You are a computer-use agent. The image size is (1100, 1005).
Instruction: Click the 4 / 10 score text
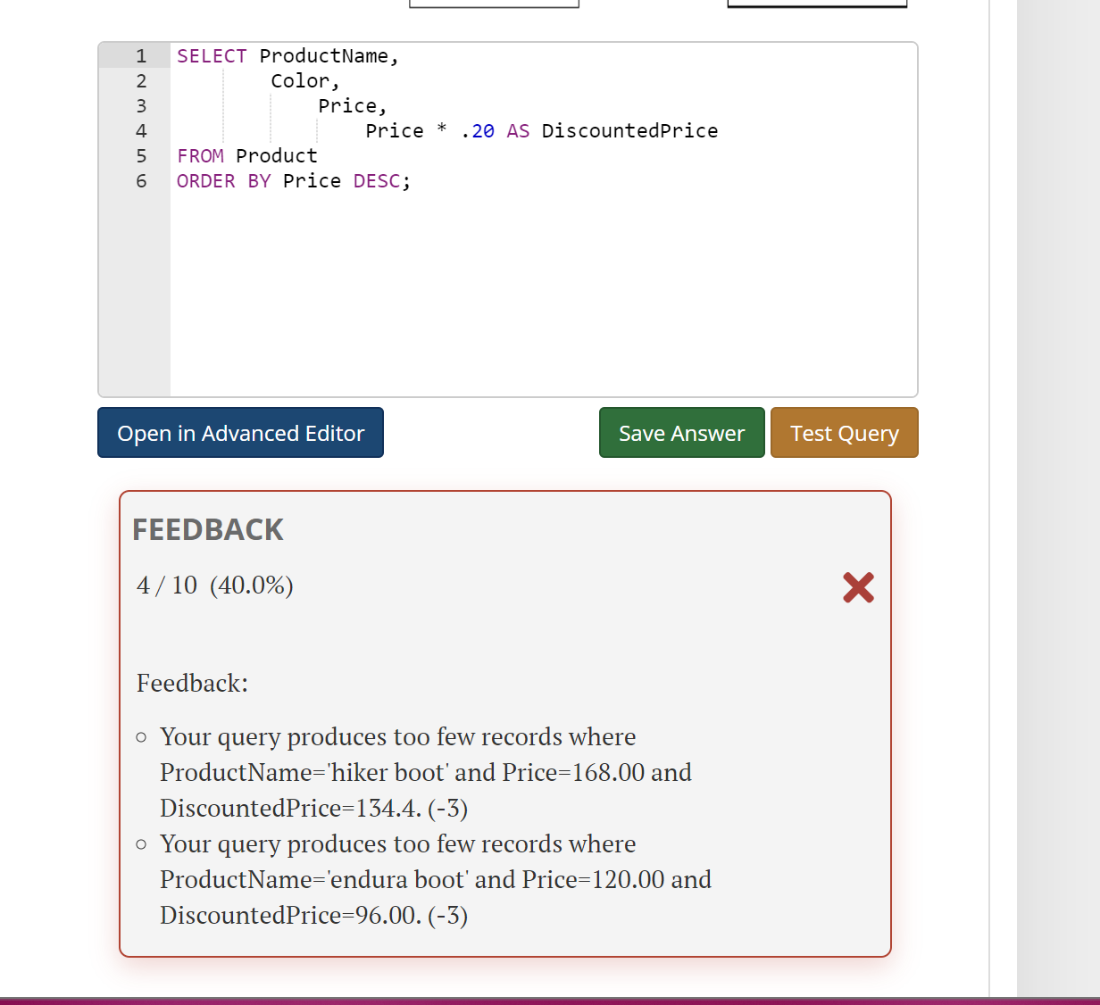click(213, 586)
